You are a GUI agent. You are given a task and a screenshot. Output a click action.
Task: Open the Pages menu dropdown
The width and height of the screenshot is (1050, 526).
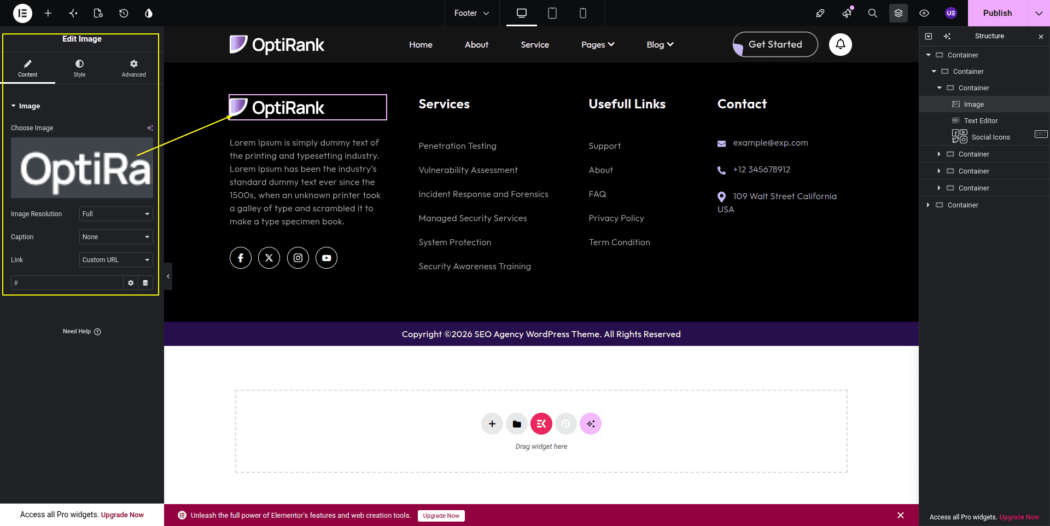(x=598, y=45)
